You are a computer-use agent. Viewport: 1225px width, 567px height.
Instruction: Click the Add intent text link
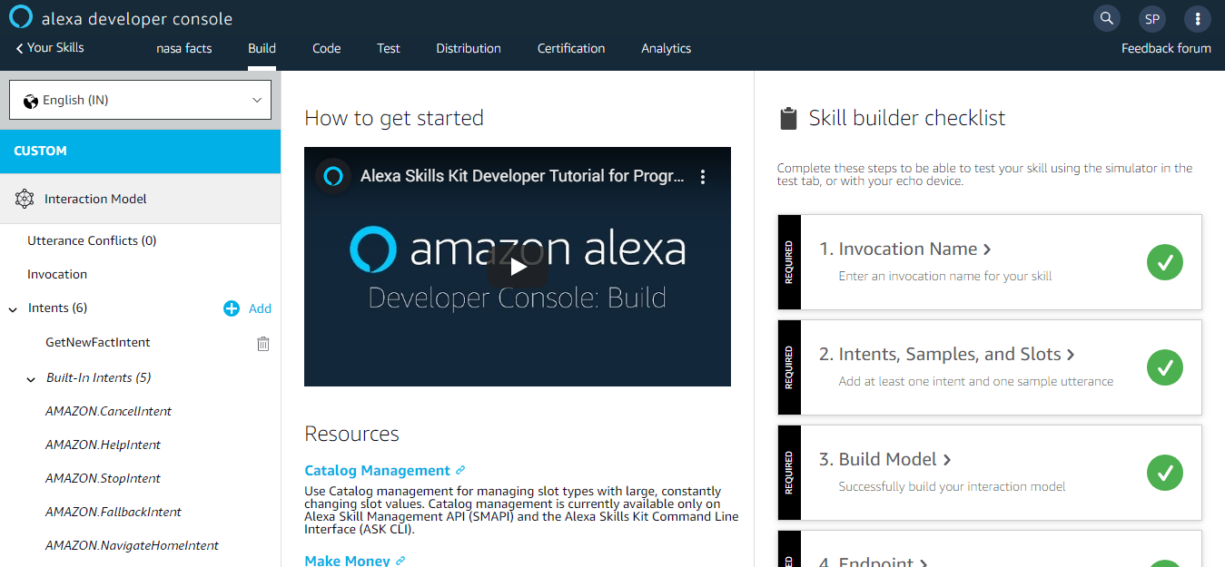260,308
